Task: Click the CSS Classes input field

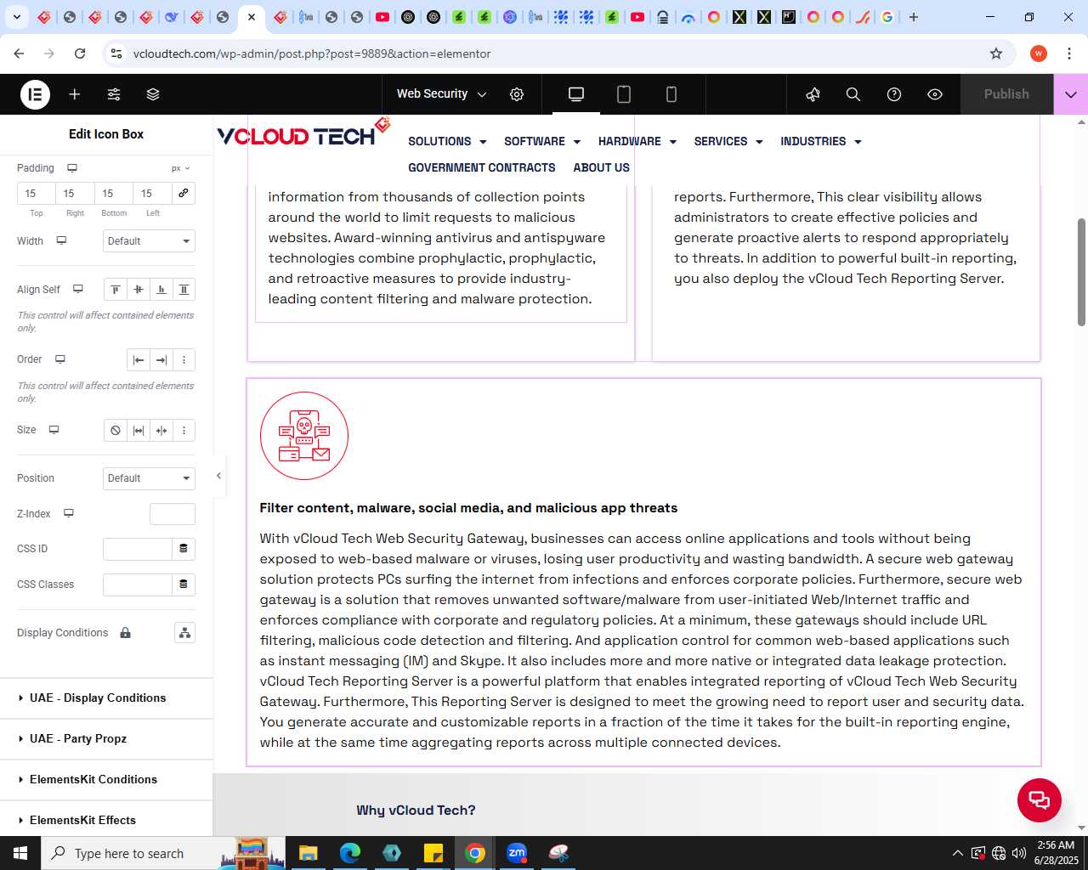Action: point(138,585)
